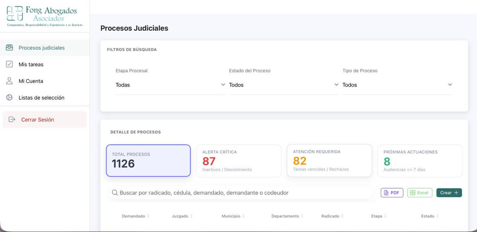Export processes with the PDF button
477x232 pixels.
(x=392, y=193)
